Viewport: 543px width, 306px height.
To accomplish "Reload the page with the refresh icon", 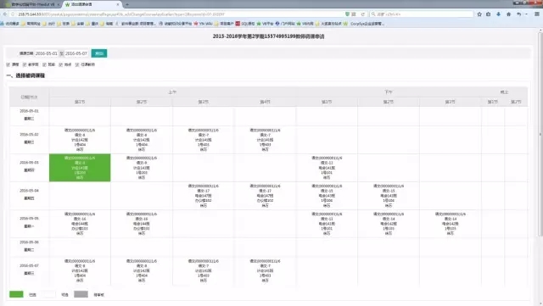I will [x=362, y=14].
